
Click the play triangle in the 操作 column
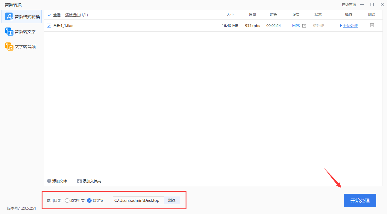pyautogui.click(x=341, y=25)
